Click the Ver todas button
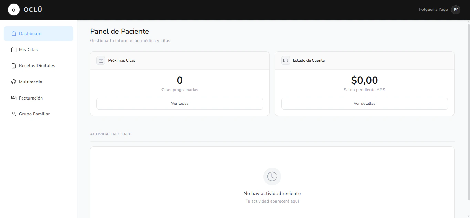This screenshot has width=470, height=218. coord(180,104)
